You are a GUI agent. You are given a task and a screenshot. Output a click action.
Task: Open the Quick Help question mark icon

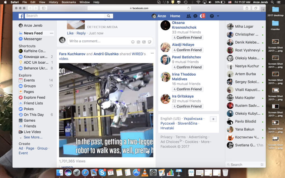coord(212,16)
